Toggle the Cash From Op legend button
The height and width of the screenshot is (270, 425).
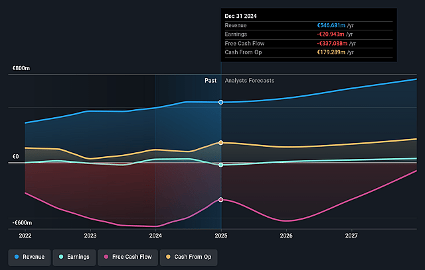tap(189, 257)
